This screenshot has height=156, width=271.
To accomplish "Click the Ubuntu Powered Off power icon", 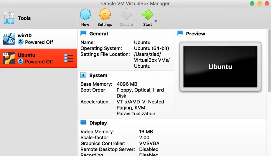I will [x=21, y=61].
